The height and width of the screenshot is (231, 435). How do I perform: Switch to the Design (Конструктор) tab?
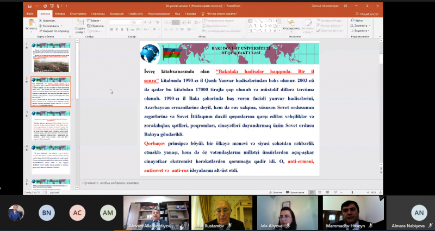(x=78, y=14)
